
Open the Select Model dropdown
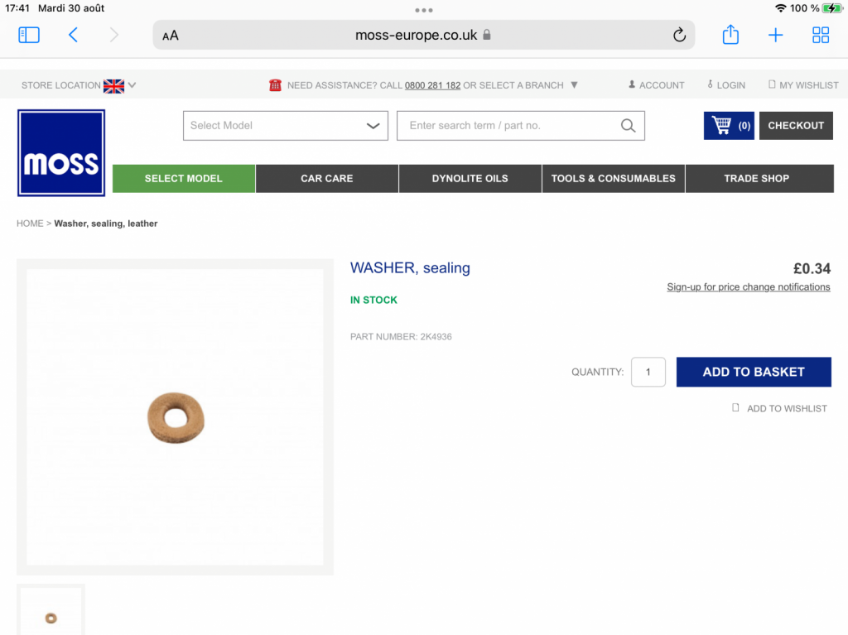(x=286, y=126)
